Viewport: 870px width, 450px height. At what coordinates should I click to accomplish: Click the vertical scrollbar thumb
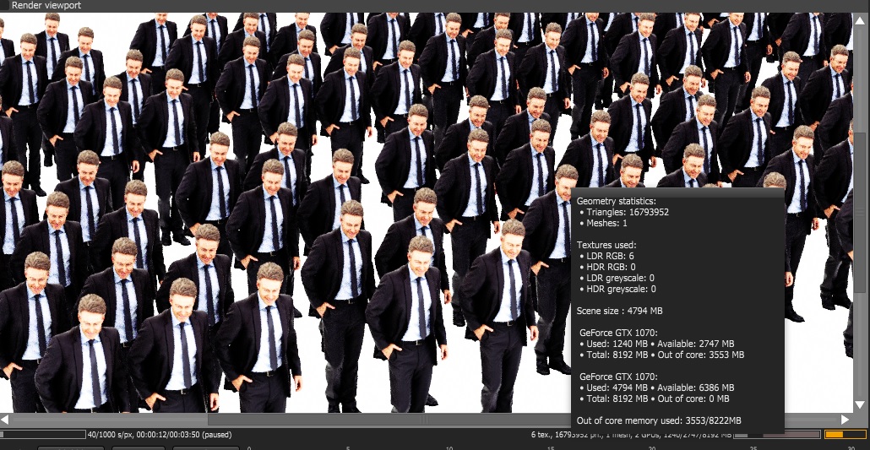860,213
